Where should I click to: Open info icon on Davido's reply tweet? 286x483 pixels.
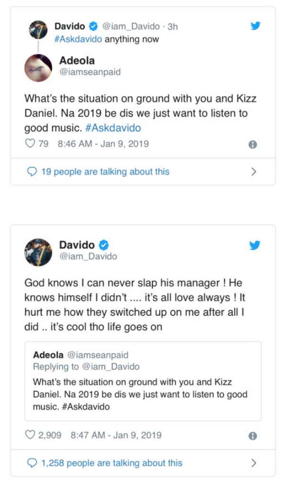point(253,436)
